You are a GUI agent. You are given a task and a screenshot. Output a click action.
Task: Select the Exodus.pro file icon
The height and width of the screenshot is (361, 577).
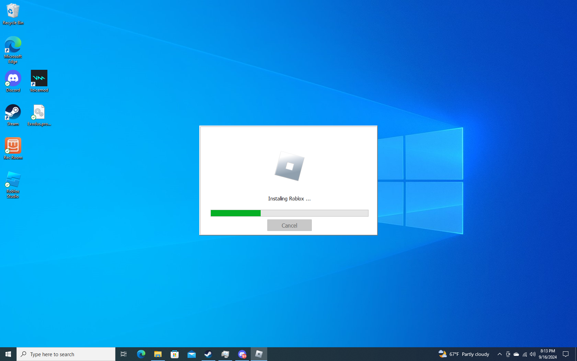(x=39, y=115)
